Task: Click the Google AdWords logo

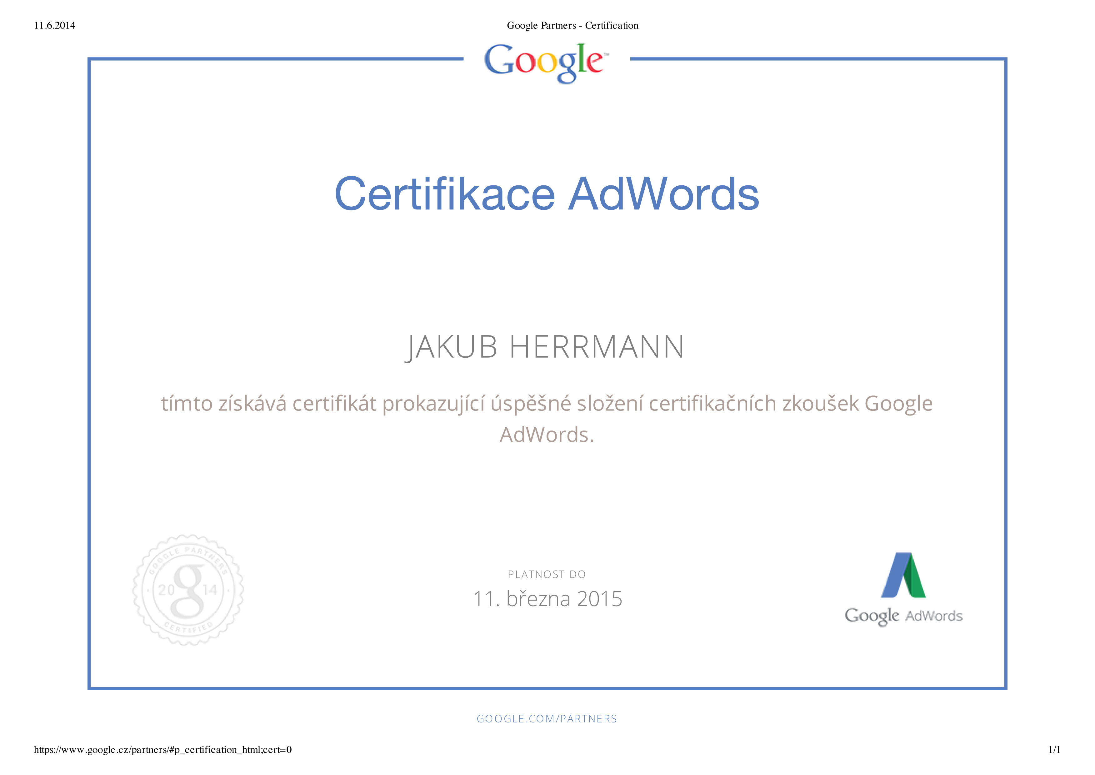Action: (903, 589)
